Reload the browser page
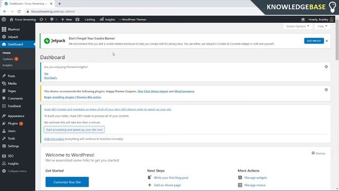This screenshot has height=191, width=339. [19, 12]
